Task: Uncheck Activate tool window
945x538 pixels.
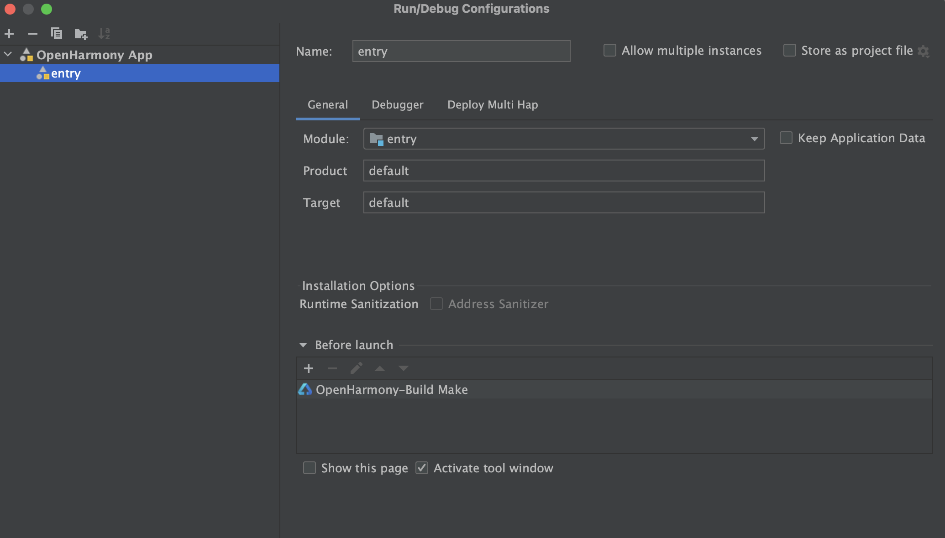Action: coord(422,468)
